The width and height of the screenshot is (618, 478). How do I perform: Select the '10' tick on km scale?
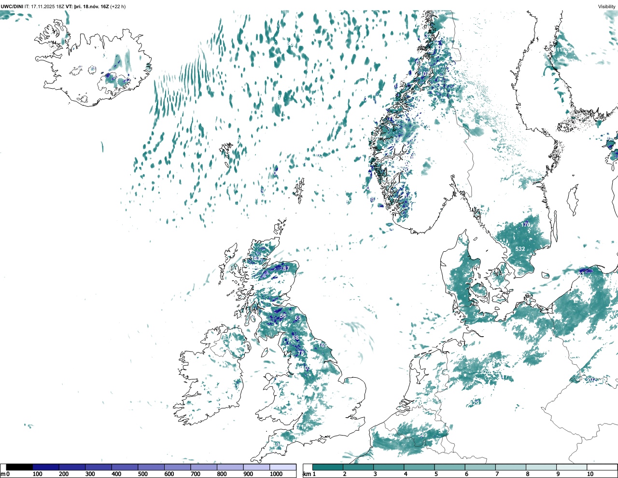click(590, 474)
